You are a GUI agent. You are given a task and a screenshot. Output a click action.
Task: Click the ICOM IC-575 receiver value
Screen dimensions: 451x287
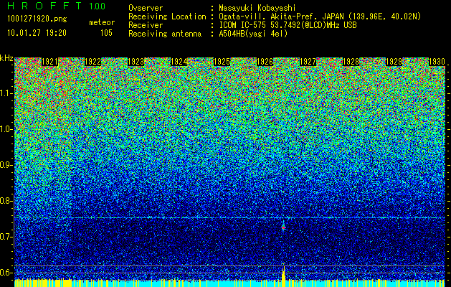[x=288, y=25]
